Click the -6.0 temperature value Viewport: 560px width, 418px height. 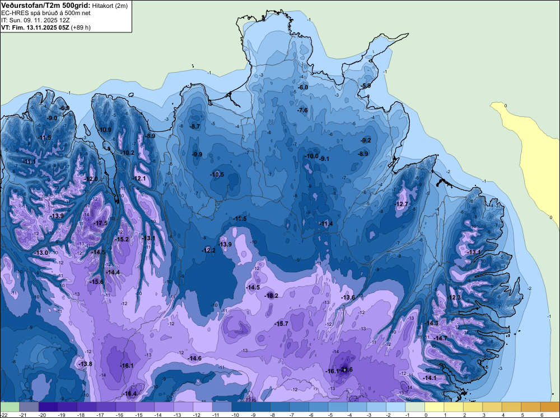point(303,87)
